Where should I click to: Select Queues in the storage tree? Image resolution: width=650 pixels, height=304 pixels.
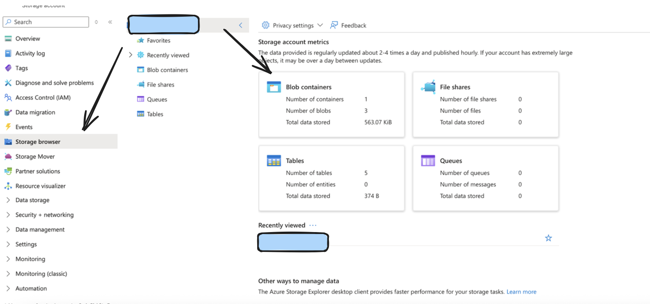[x=157, y=99]
